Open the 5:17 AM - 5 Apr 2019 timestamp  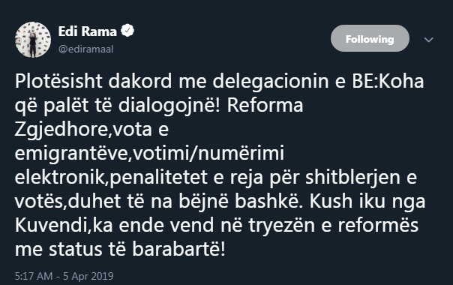[64, 276]
